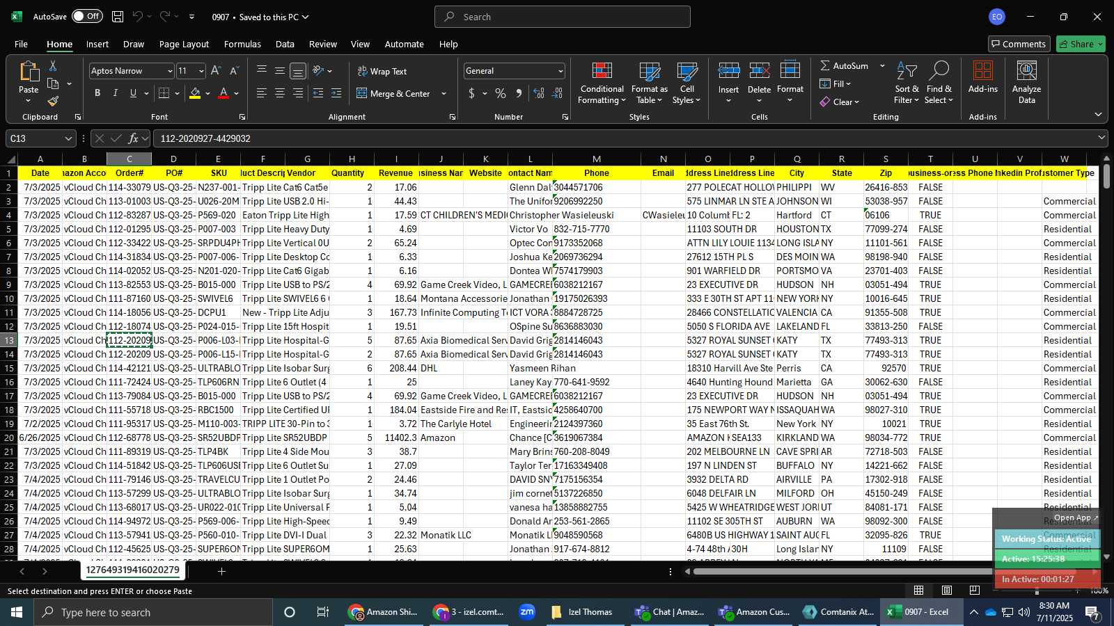1114x626 pixels.
Task: Expand the Paste options arrow
Action: point(29,102)
